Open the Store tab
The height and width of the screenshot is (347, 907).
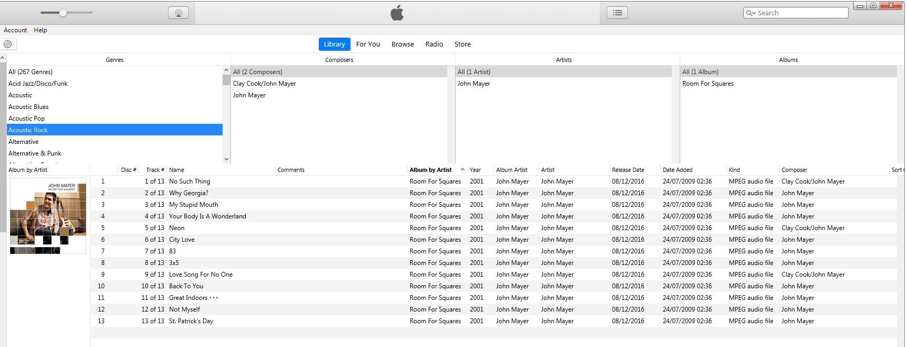click(x=462, y=44)
